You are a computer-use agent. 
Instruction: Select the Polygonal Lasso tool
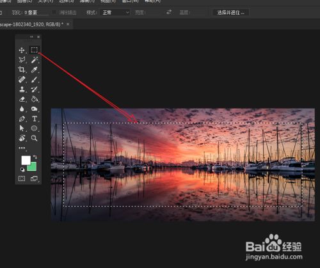click(x=22, y=59)
